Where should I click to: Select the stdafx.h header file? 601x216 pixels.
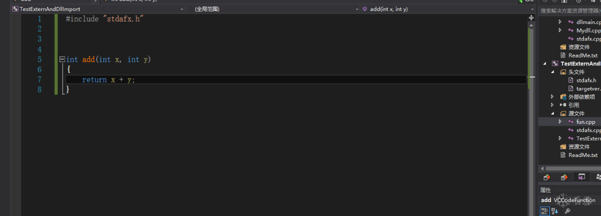(585, 80)
